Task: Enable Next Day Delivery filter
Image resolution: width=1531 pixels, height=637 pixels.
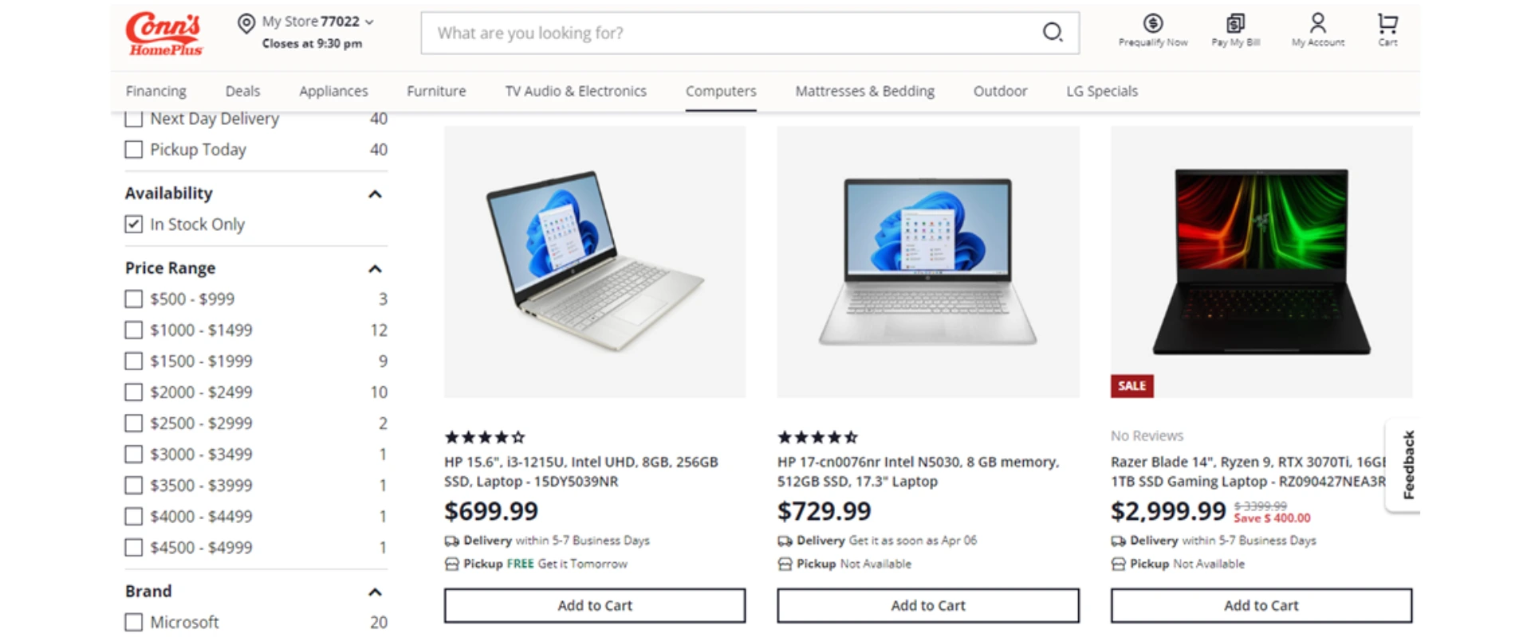Action: click(x=133, y=119)
